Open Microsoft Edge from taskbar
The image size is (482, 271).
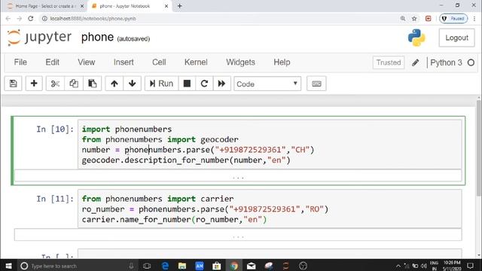click(x=165, y=266)
